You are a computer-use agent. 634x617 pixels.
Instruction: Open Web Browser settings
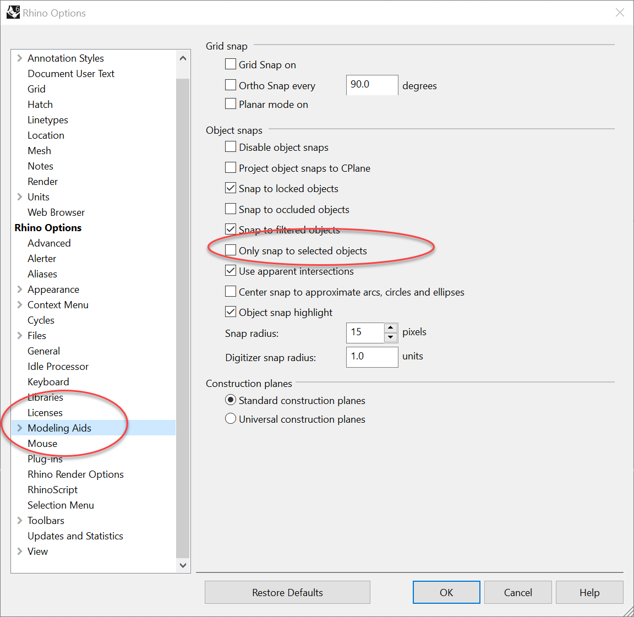coord(56,212)
